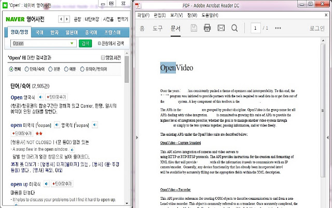Click Acrobat document vertical scrollbar thumb
Screen dimensions: 332x208
(x=323, y=110)
